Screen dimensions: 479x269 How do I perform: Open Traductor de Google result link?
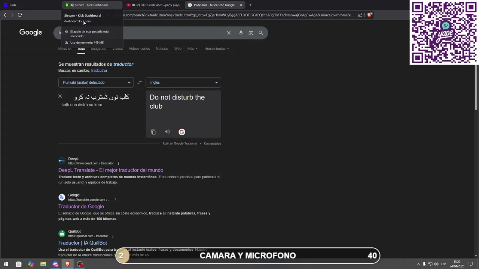click(81, 207)
